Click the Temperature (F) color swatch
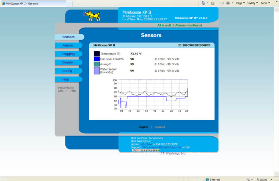The height and width of the screenshot is (181, 279). pos(96,54)
